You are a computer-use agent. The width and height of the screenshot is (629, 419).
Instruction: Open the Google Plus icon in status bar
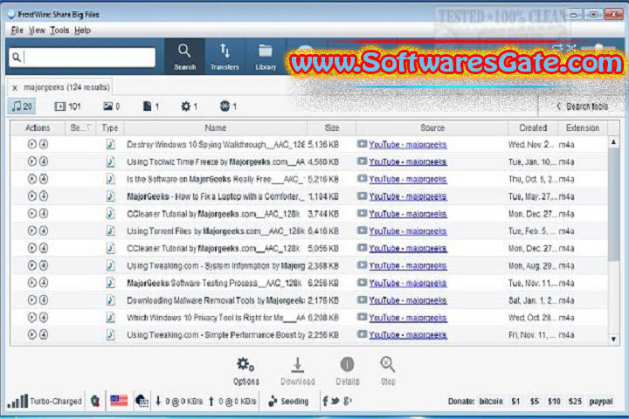[348, 401]
